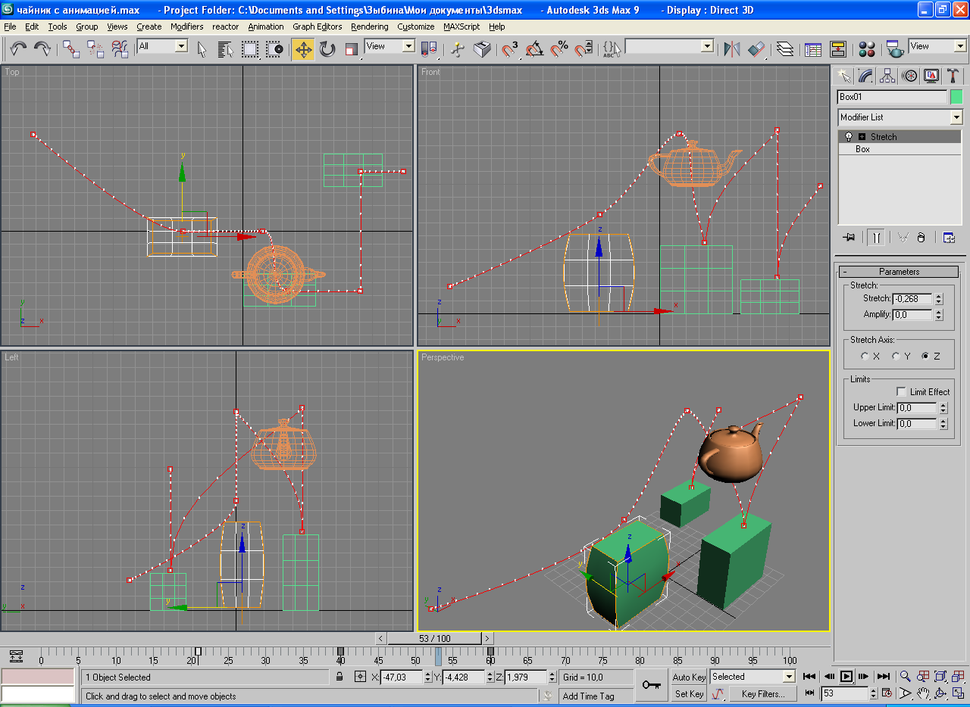Open the Select by Name list

(x=226, y=49)
